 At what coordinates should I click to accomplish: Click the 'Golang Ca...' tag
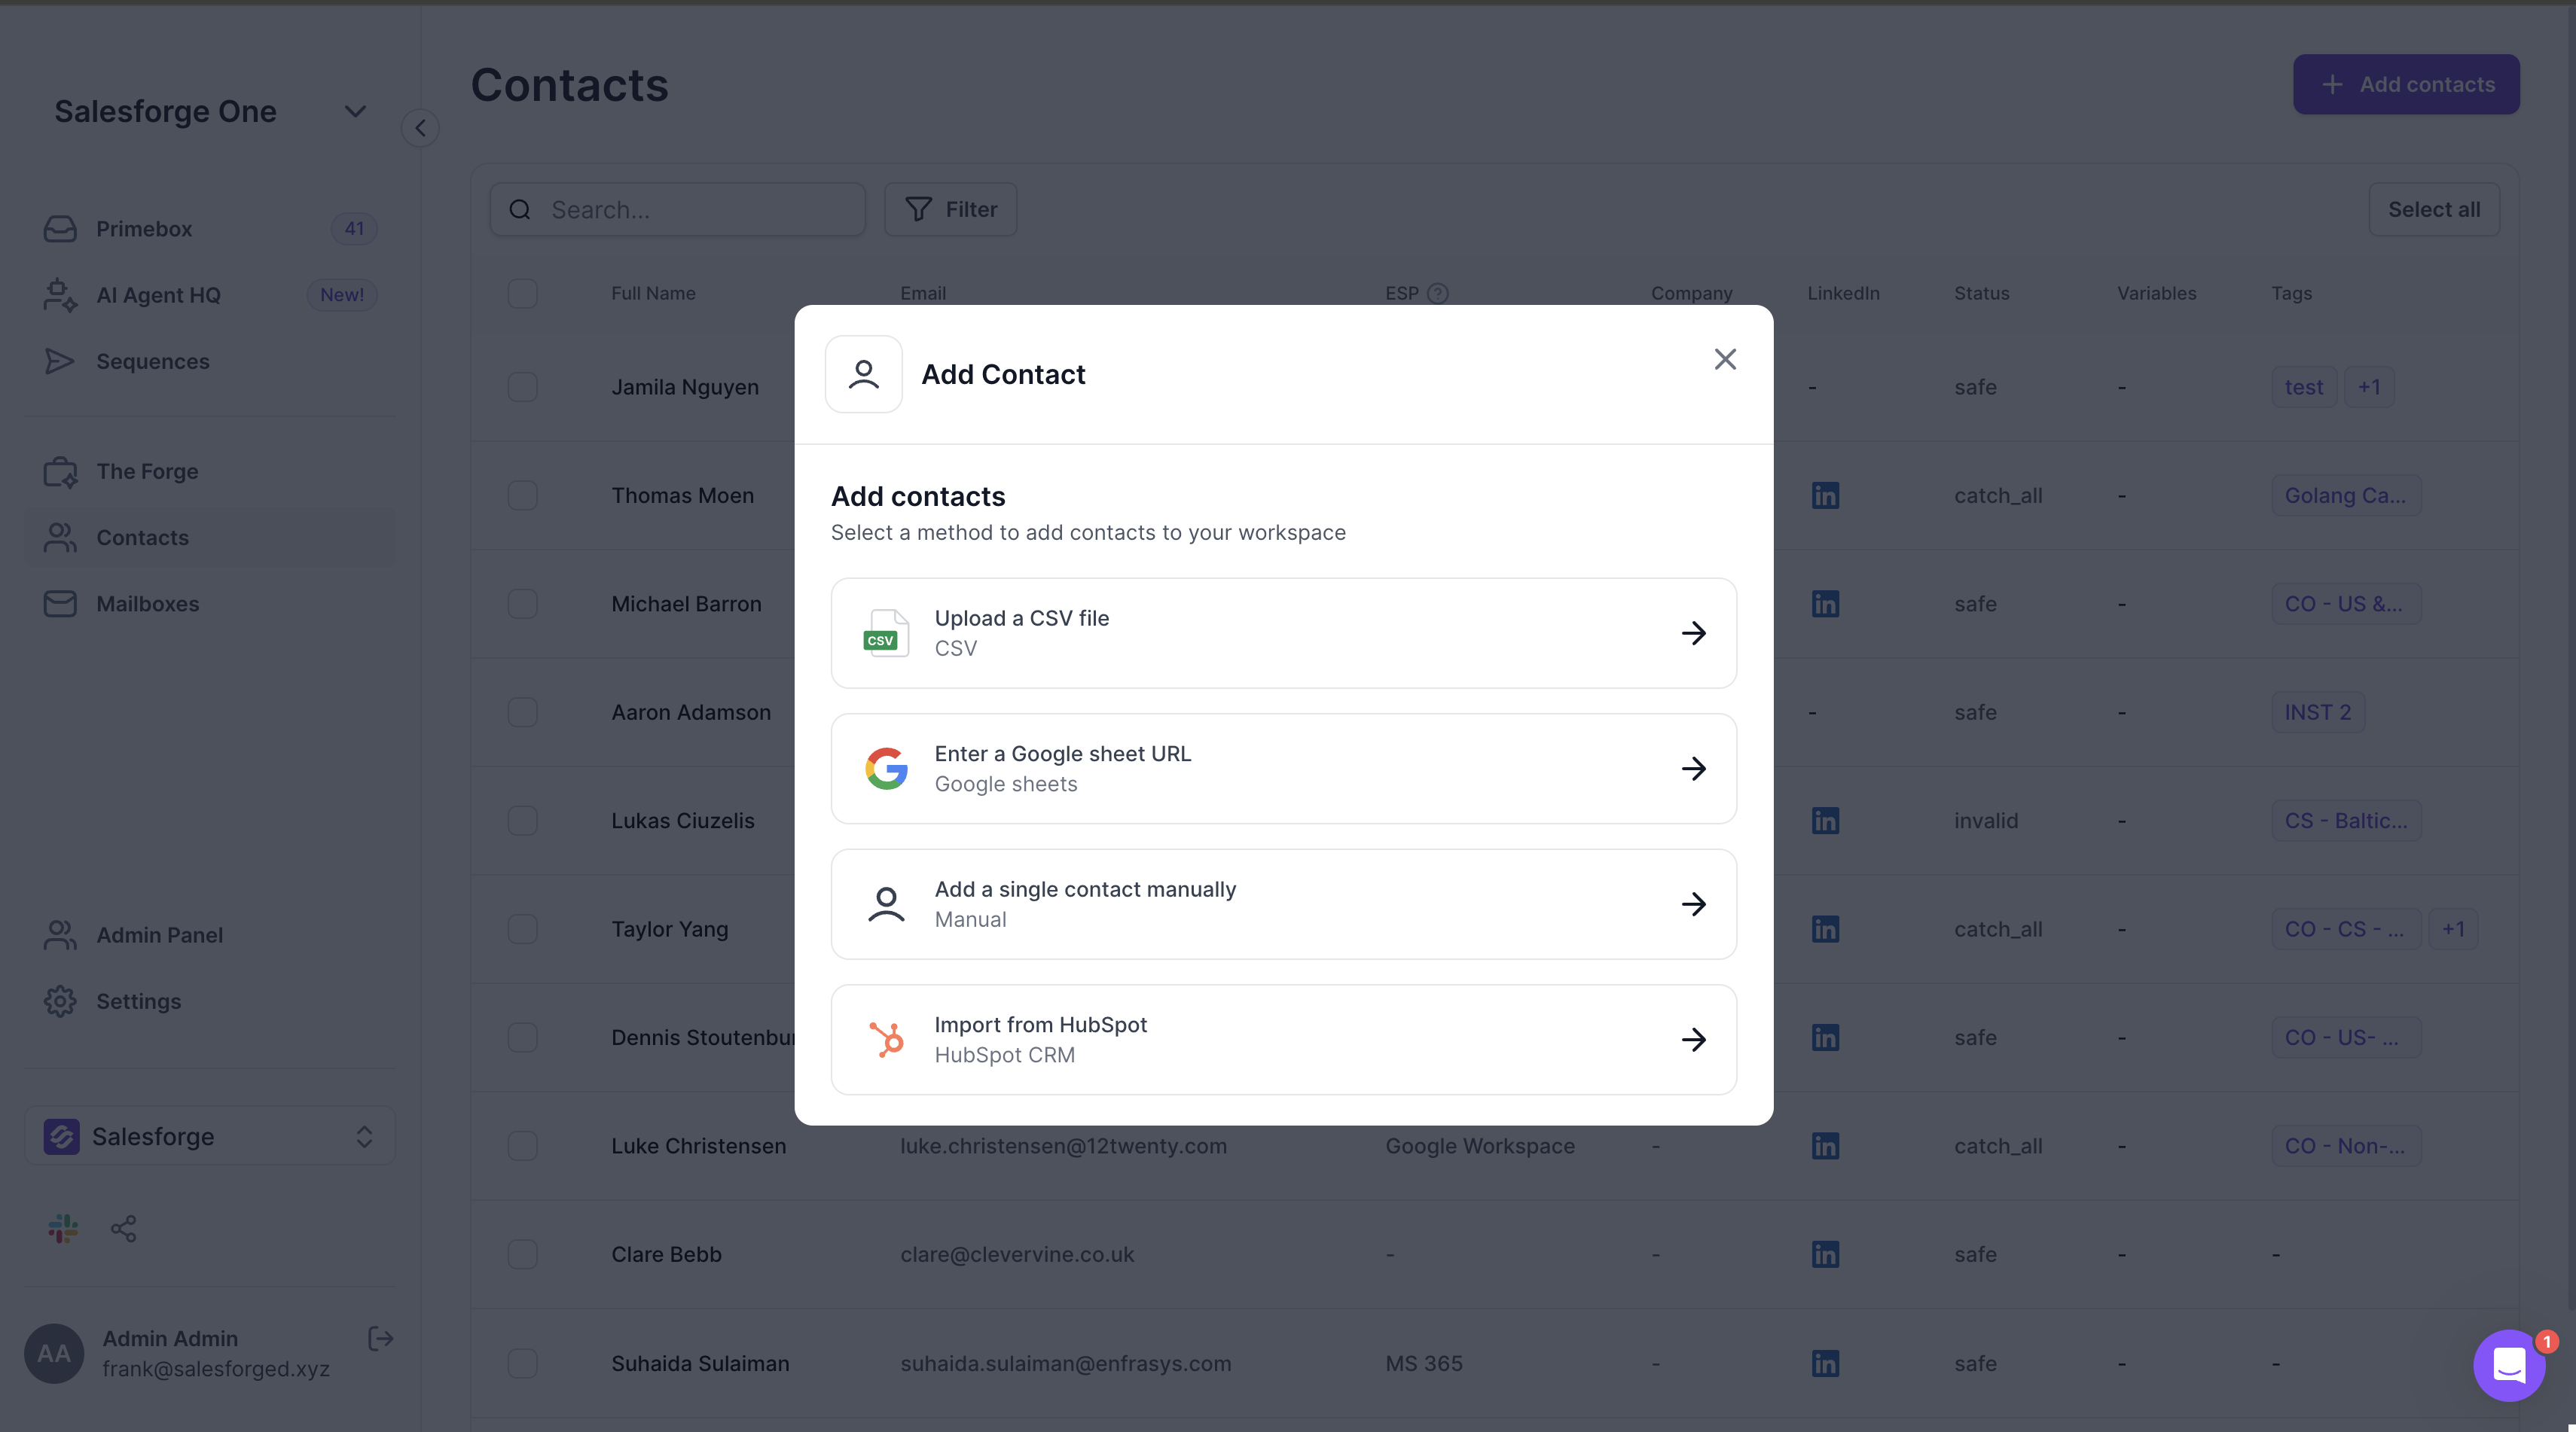[x=2345, y=495]
